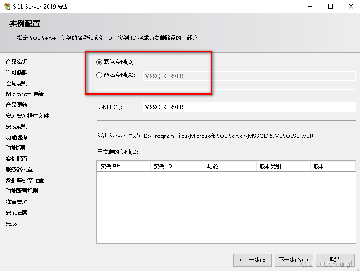Select 数据库引擎配置 step in sidebar
The image size is (360, 271).
point(25,180)
